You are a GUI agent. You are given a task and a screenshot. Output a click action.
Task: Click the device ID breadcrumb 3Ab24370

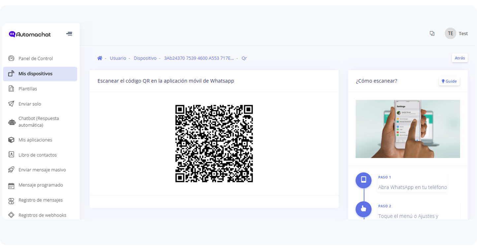199,58
